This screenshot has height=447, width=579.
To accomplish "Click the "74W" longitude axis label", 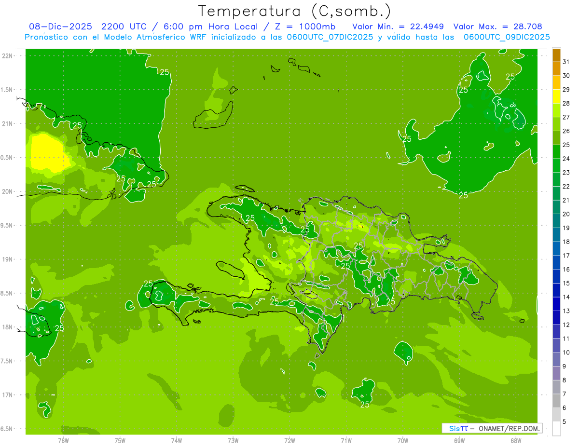I will pos(177,441).
